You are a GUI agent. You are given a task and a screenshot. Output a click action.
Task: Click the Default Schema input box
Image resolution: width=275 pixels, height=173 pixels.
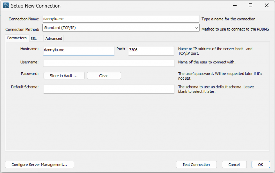coord(109,89)
